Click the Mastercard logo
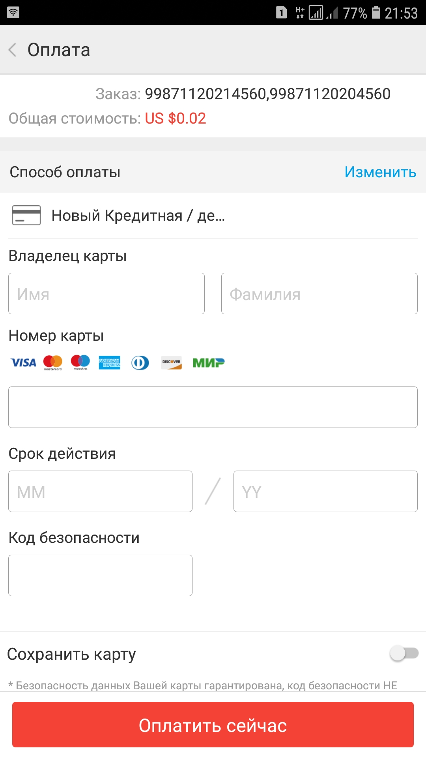426x758 pixels. (x=53, y=362)
